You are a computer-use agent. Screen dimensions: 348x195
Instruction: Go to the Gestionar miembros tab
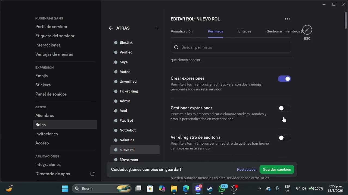(286, 31)
